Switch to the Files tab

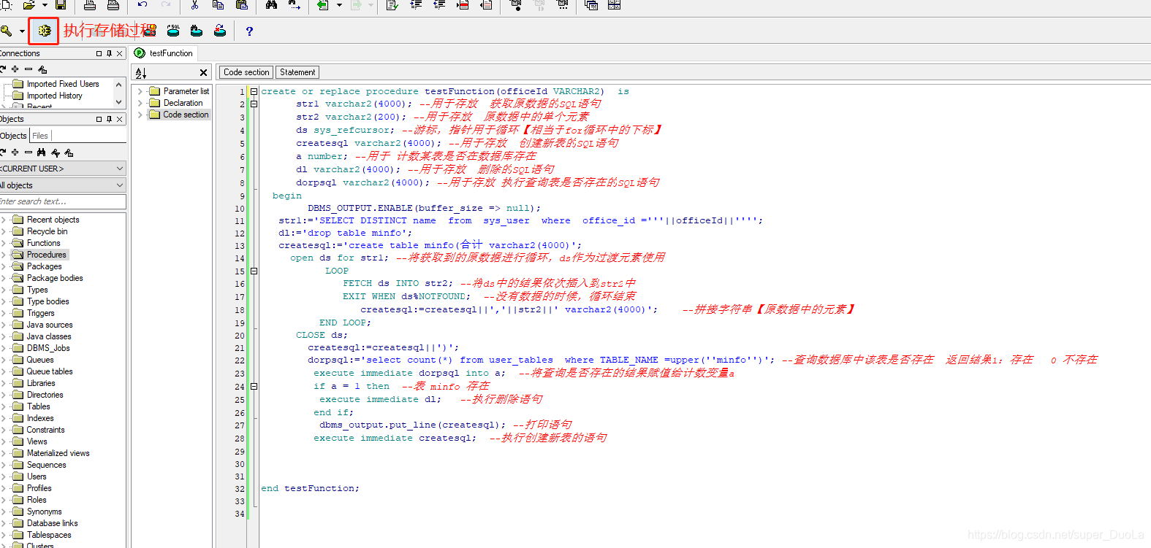pyautogui.click(x=40, y=136)
